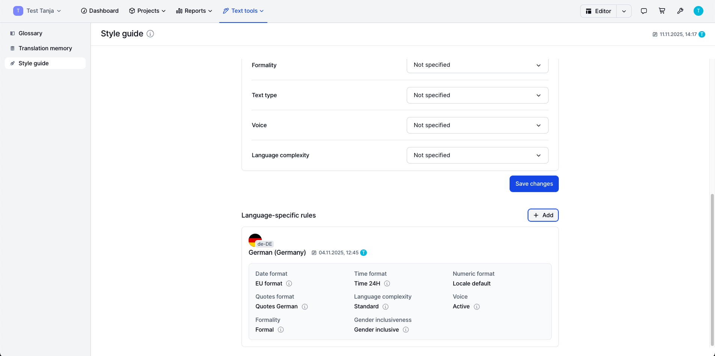715x356 pixels.
Task: Go to Glossary in sidebar
Action: click(x=45, y=33)
